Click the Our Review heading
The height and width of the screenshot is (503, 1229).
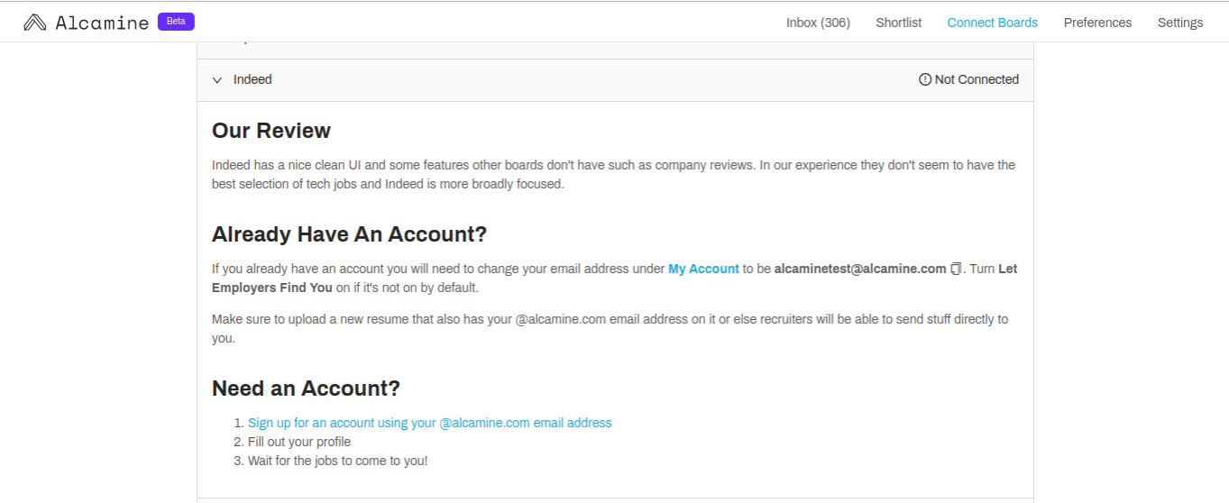(x=271, y=131)
